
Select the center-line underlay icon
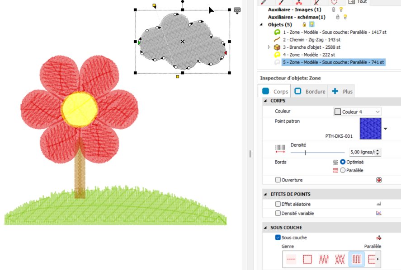click(x=291, y=259)
